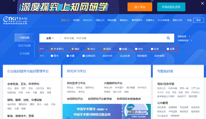
Task: Open 网站地图 link
Action: 112,20
